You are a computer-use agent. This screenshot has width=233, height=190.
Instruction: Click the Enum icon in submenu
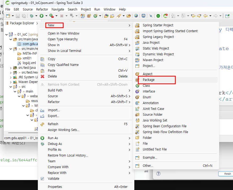click(137, 97)
